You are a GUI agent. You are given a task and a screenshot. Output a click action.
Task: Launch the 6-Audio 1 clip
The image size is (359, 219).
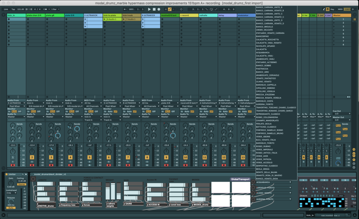click(x=105, y=19)
